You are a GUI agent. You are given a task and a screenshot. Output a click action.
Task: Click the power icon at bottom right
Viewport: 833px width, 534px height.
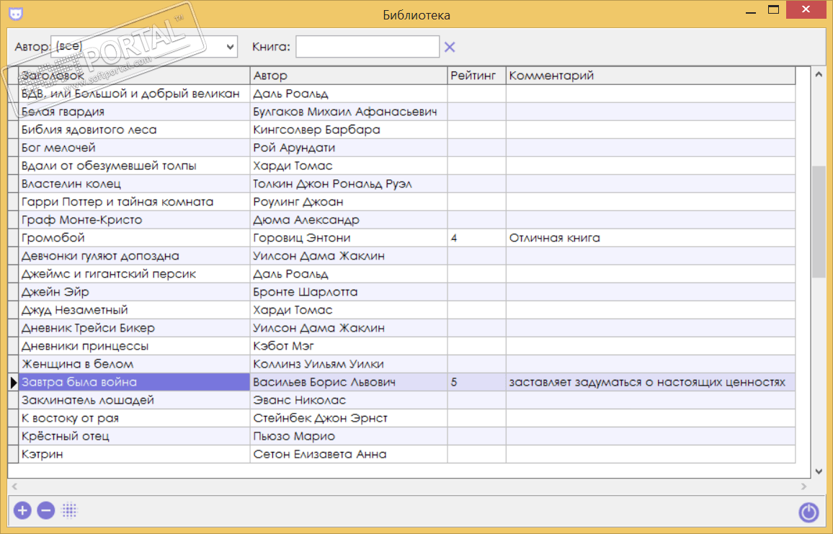click(808, 512)
